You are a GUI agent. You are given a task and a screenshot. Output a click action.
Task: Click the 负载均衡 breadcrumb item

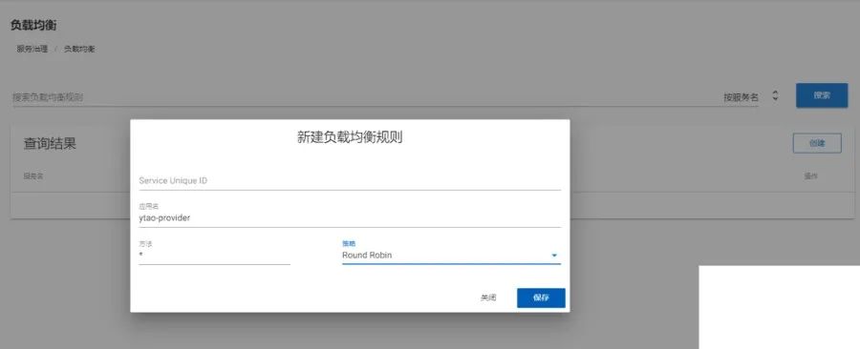(79, 49)
